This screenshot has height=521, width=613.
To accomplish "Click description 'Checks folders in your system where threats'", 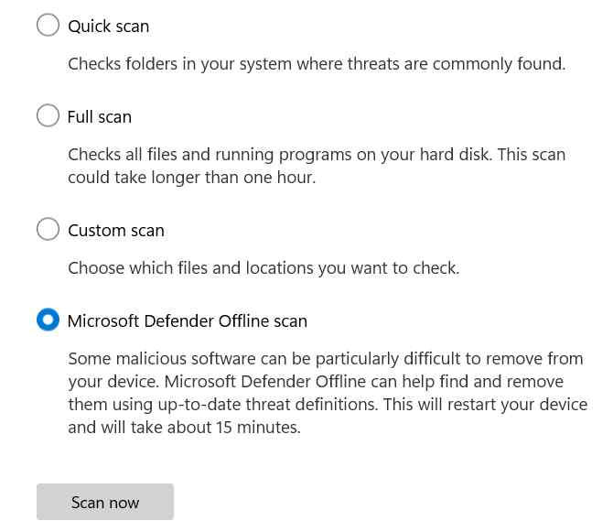I will [x=317, y=64].
